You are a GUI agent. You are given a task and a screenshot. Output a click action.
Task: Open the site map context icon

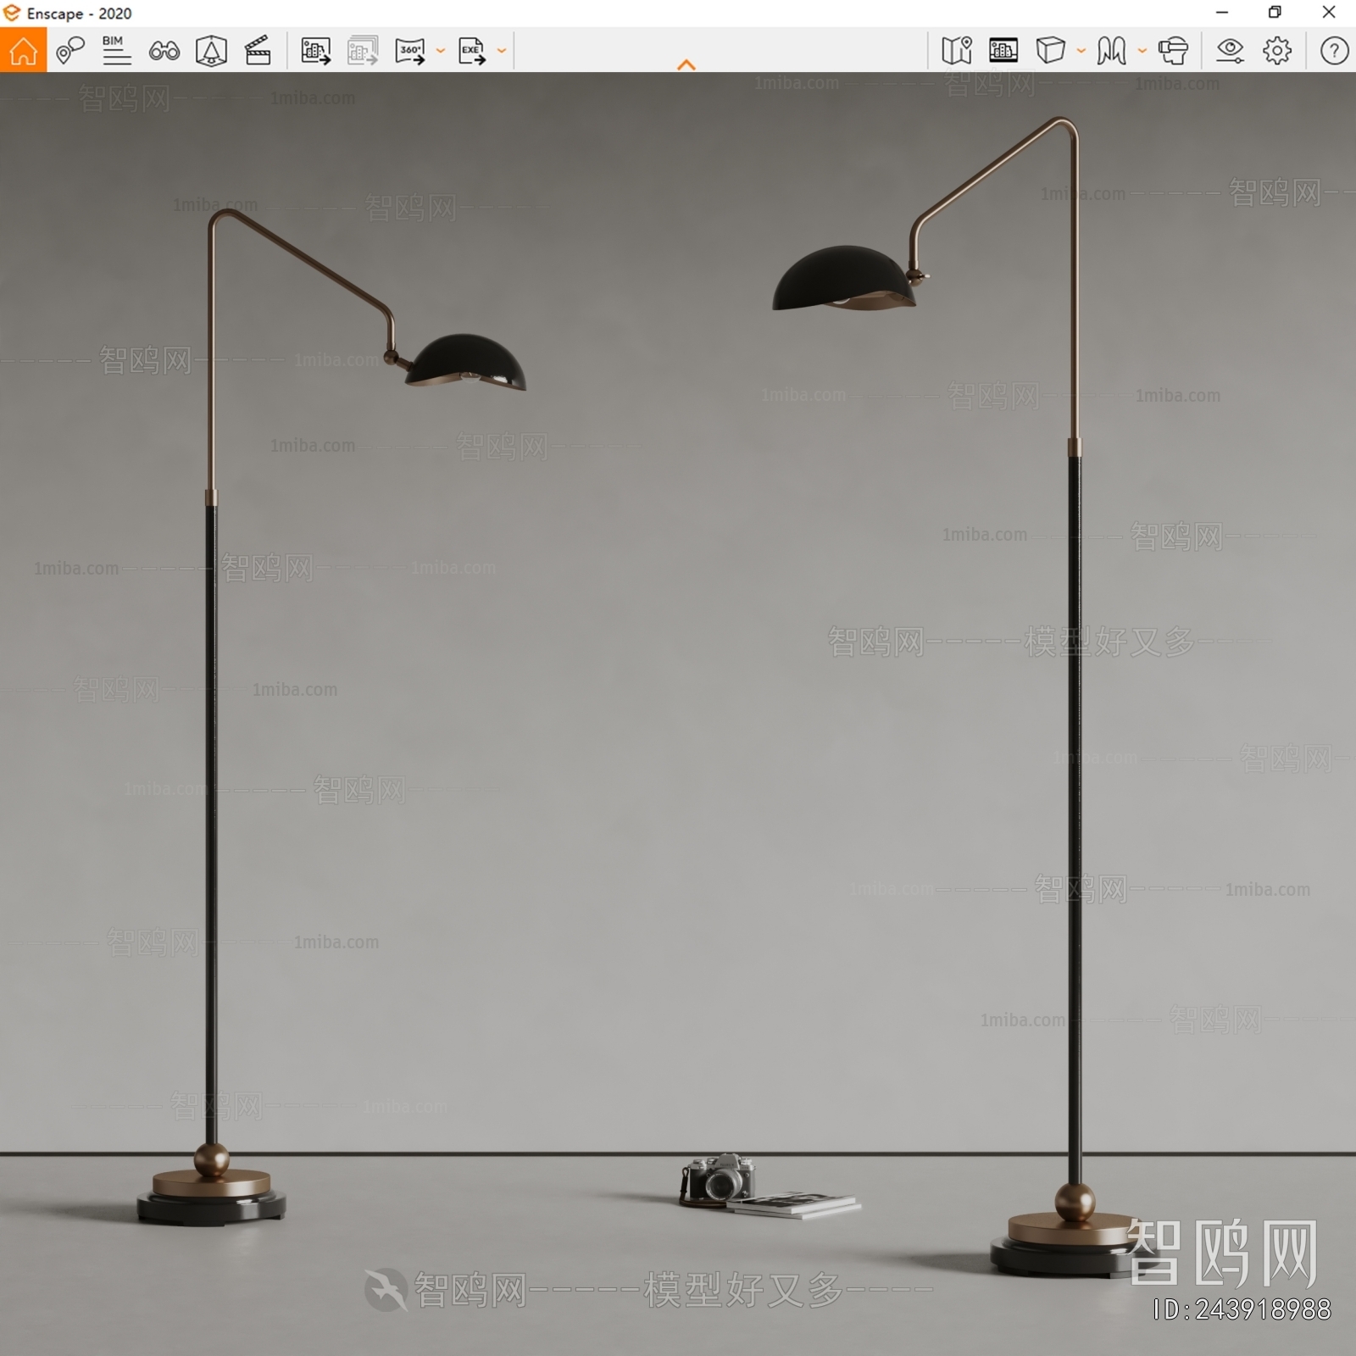tap(957, 51)
